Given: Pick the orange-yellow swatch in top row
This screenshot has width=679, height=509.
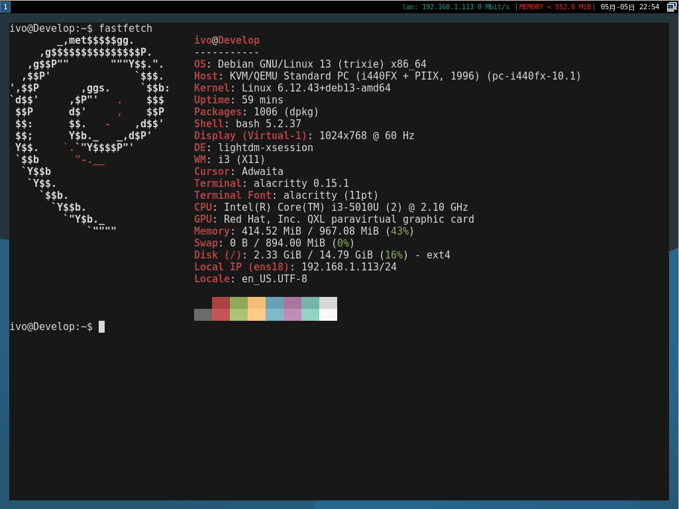Looking at the screenshot, I should tap(256, 303).
